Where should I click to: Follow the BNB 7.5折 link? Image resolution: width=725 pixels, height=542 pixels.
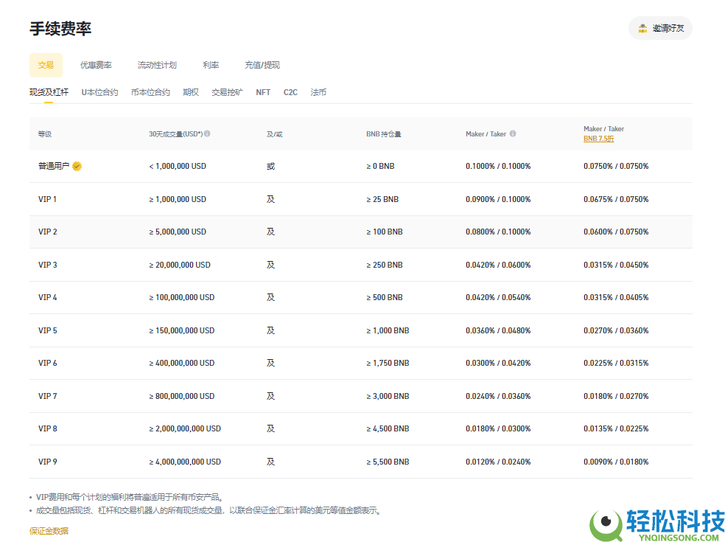(599, 139)
